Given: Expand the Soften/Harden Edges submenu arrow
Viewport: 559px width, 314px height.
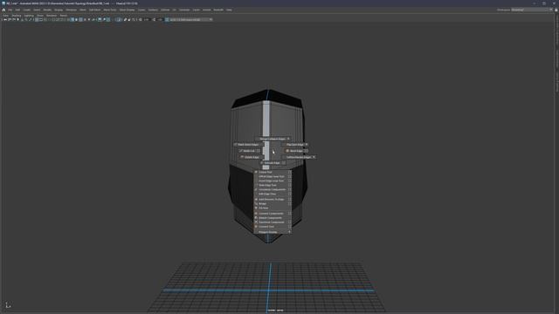Looking at the screenshot, I should [x=314, y=157].
